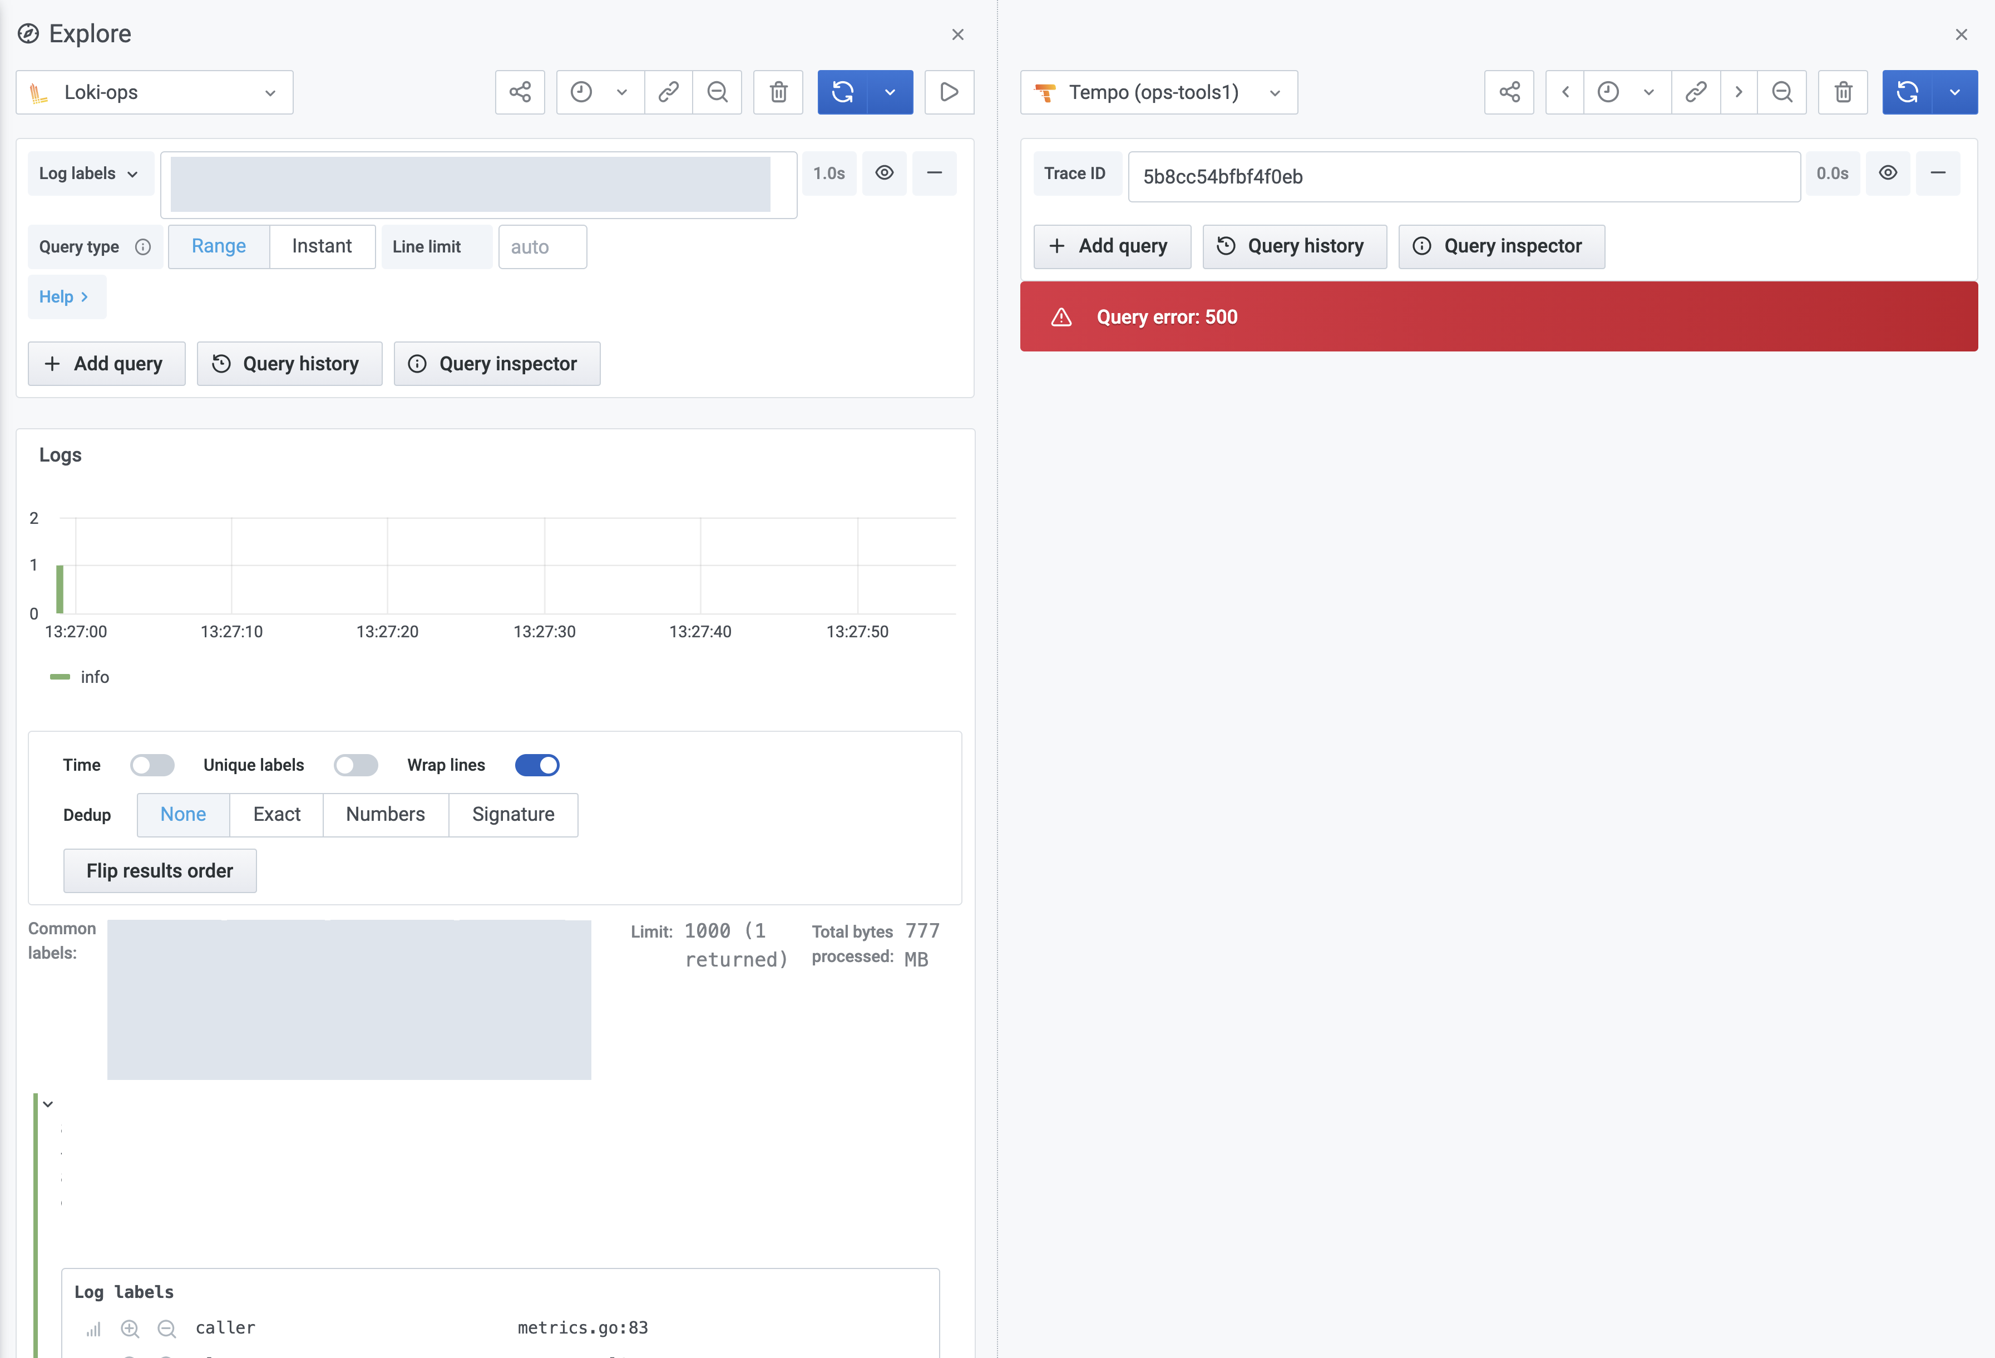Viewport: 1995px width, 1358px height.
Task: Click zoom-in filter icon for caller label
Action: click(130, 1328)
